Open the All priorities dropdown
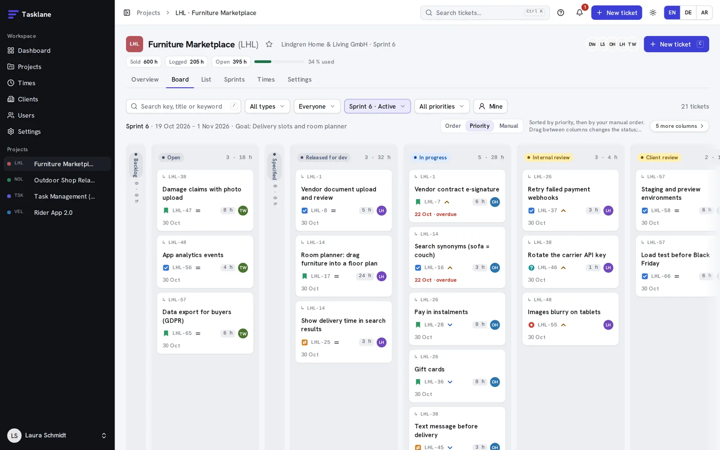This screenshot has width=720, height=450. (442, 106)
